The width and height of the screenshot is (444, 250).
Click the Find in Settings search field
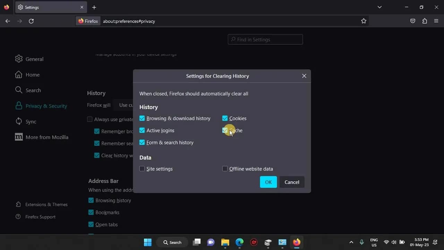pyautogui.click(x=265, y=39)
